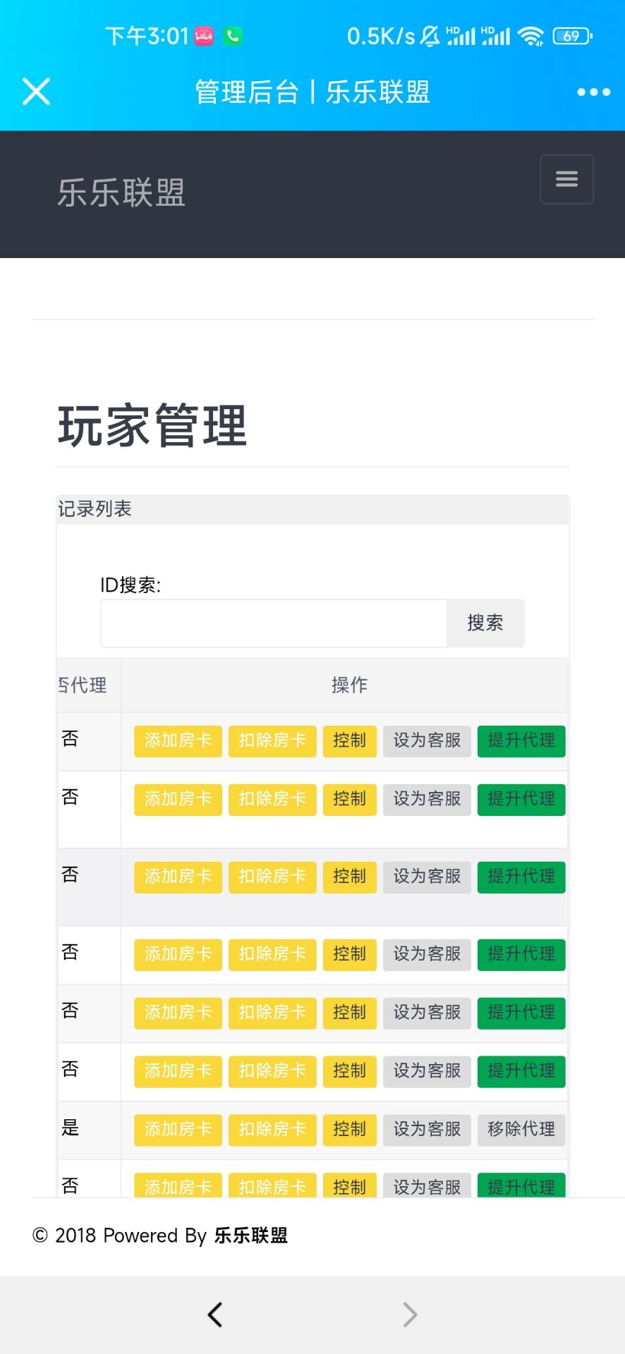Viewport: 625px width, 1354px height.
Task: Tap the WiFi status icon
Action: (x=530, y=36)
